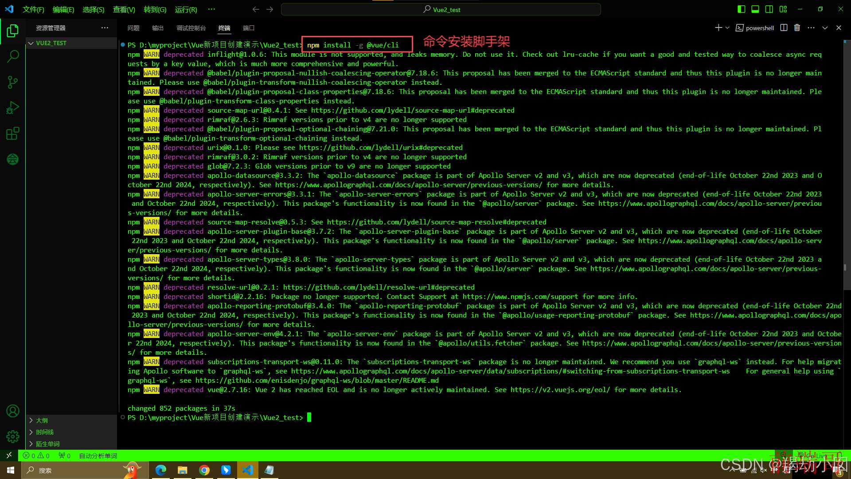Viewport: 851px width, 479px height.
Task: Open the Explorer view in activity bar
Action: [x=13, y=31]
